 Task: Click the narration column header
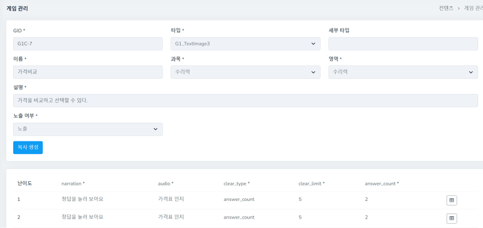73,184
